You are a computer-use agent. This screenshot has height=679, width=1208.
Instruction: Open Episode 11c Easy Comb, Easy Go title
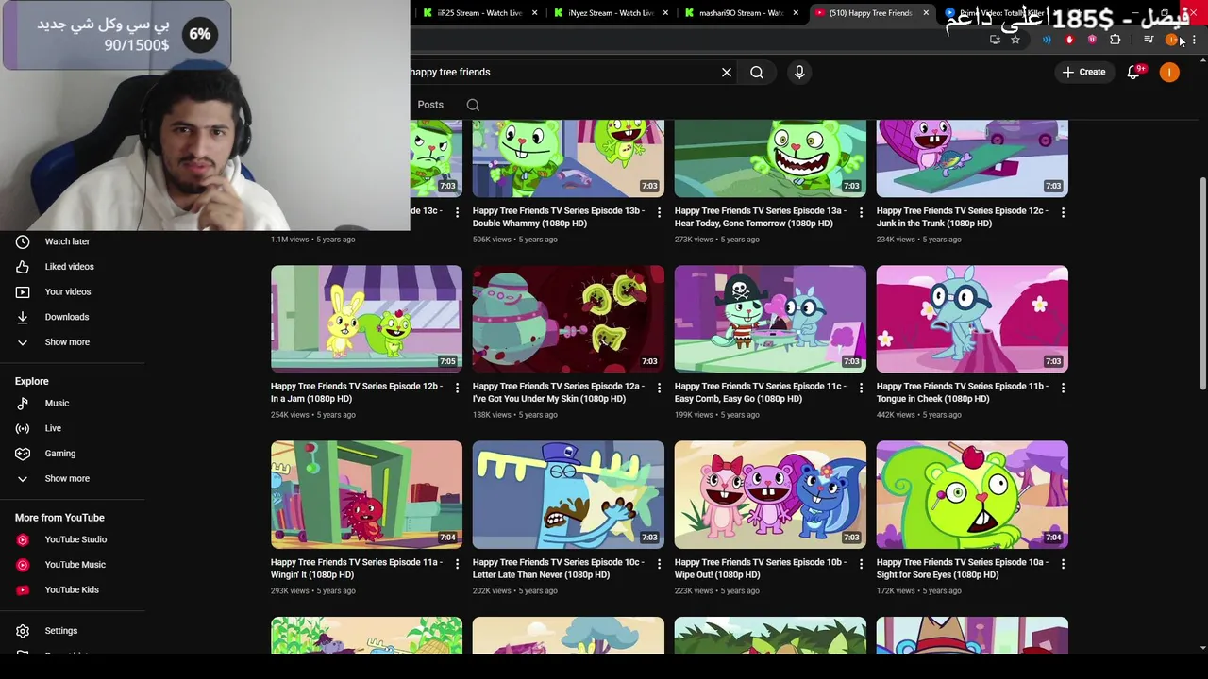[x=760, y=392]
